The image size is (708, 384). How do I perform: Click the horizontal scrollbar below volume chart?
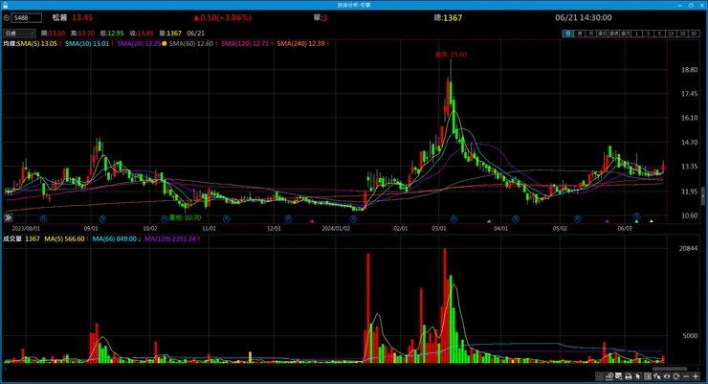(x=670, y=369)
